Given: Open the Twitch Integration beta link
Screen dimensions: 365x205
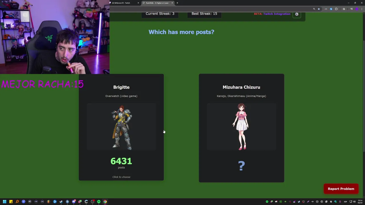Looking at the screenshot, I should click(x=277, y=14).
